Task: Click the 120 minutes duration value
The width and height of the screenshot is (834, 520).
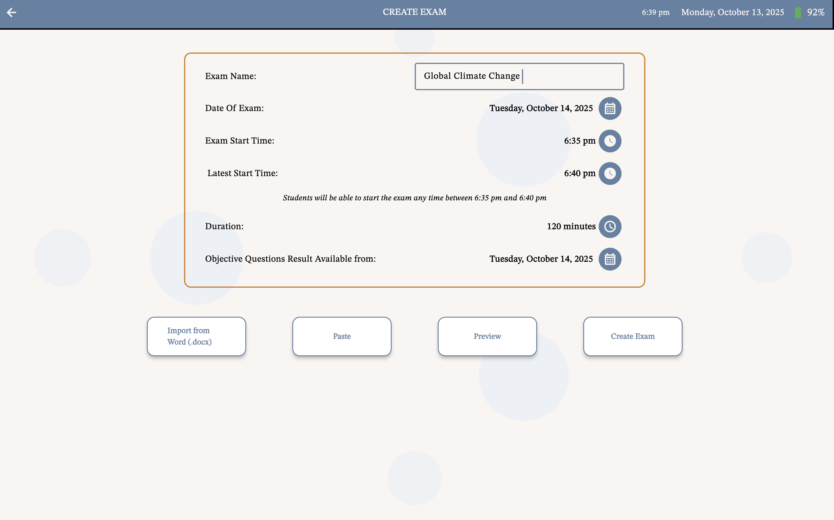Action: 571,226
